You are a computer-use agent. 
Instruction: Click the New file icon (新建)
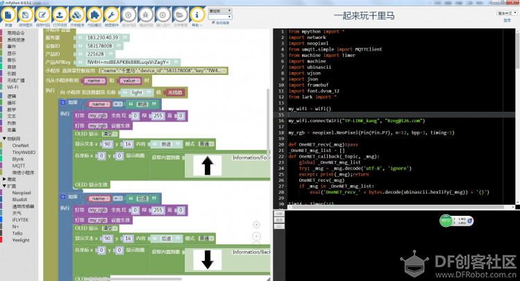(8, 15)
